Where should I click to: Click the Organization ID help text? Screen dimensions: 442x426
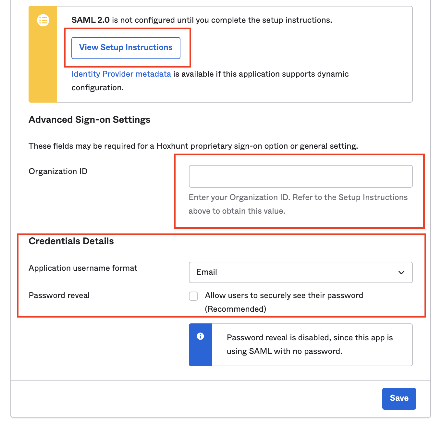[x=298, y=204]
